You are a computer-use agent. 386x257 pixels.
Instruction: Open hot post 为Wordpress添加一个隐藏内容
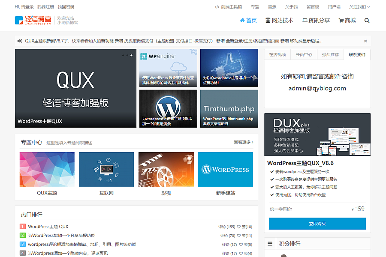pyautogui.click(x=68, y=253)
